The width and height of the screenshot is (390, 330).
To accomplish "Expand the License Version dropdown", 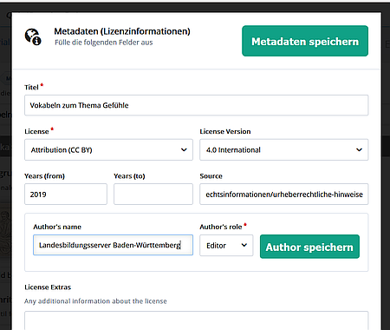I will pos(284,149).
